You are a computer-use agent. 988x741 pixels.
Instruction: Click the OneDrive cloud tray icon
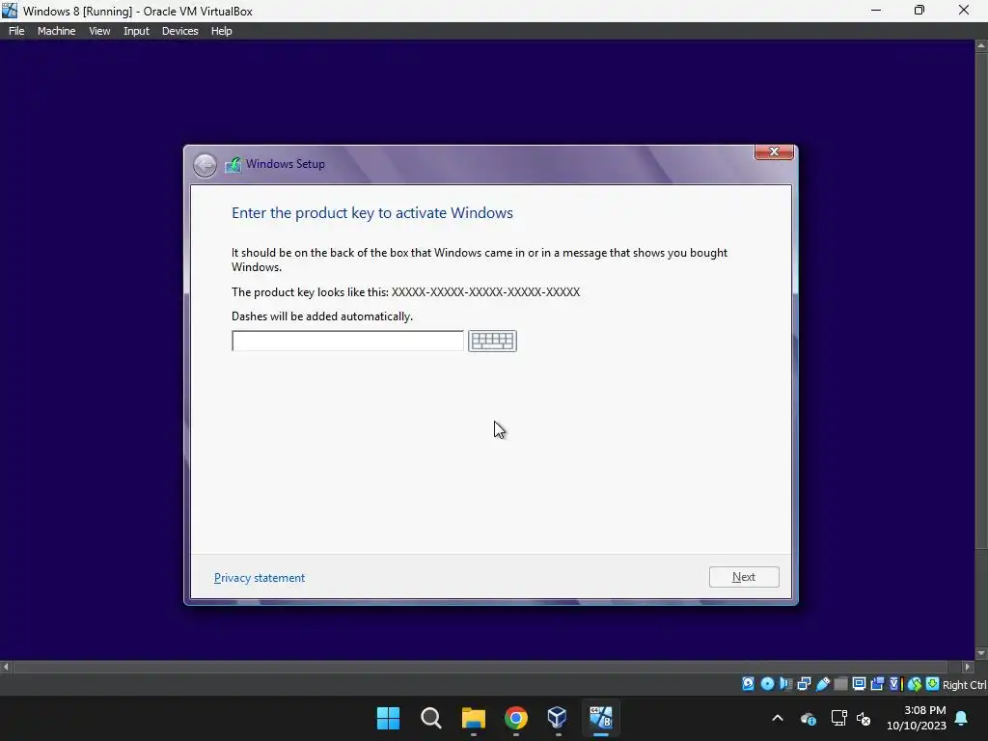coord(809,718)
